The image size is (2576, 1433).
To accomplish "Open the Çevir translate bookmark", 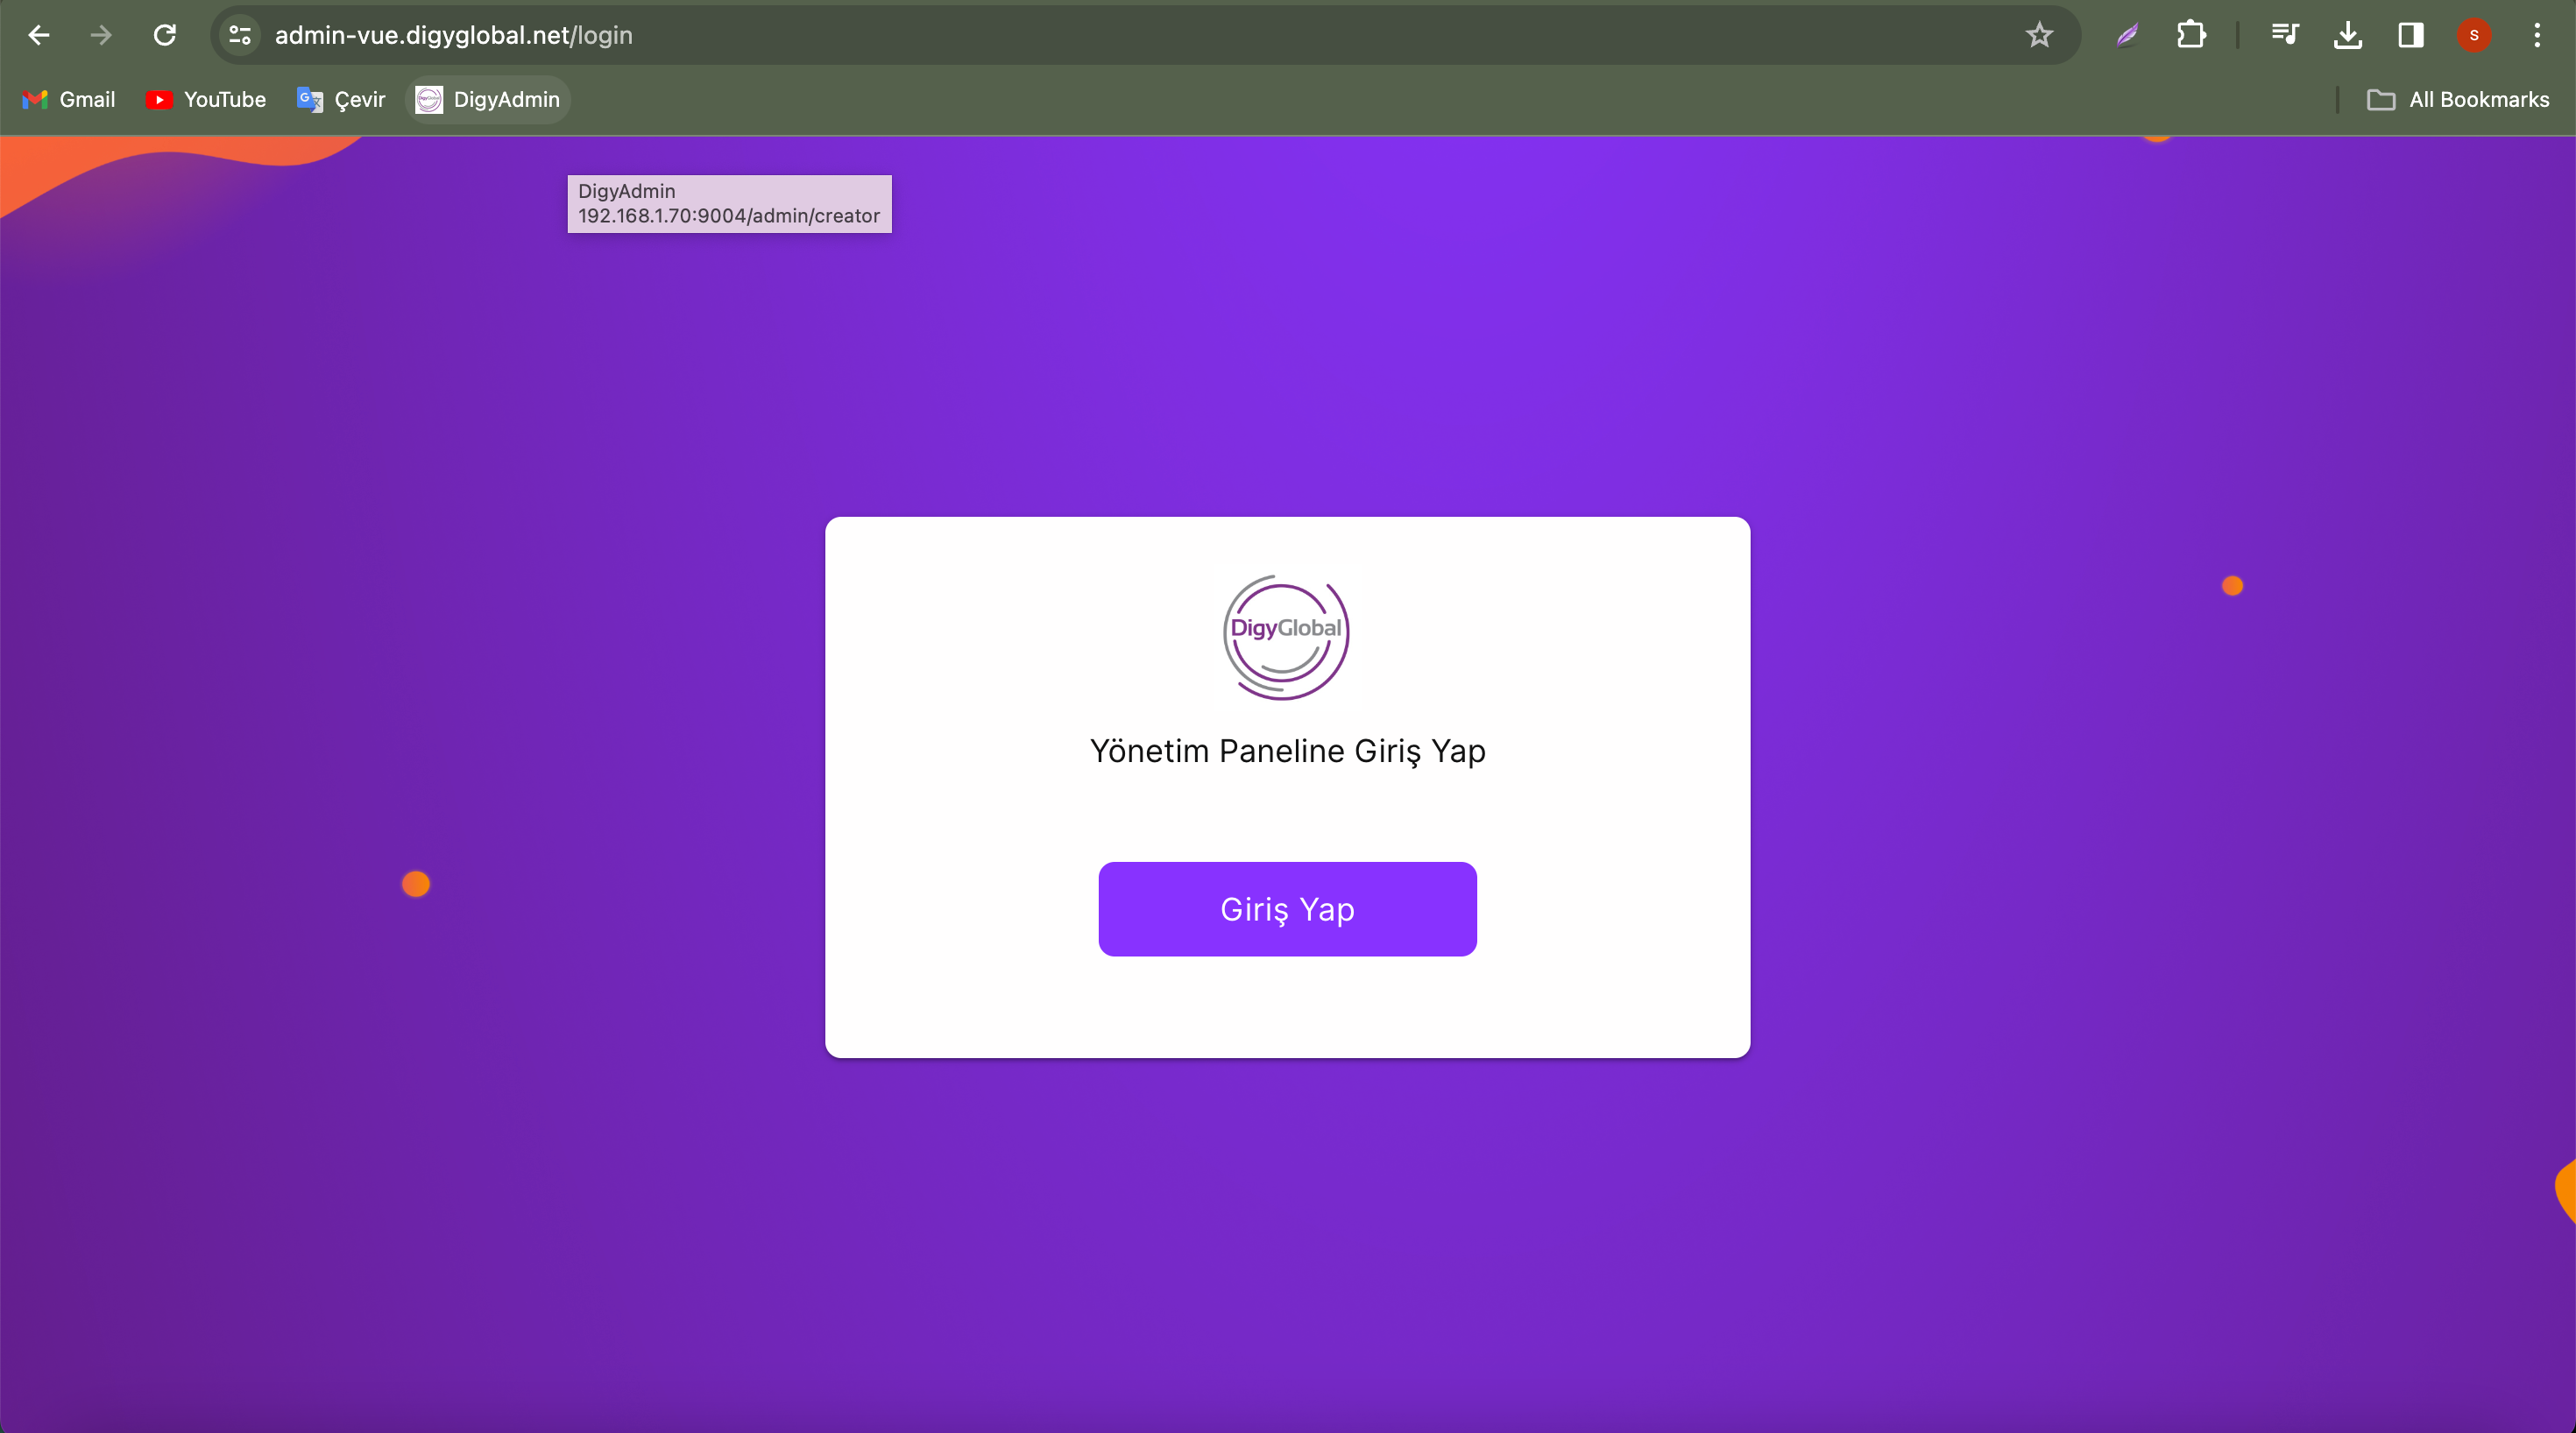I will (x=341, y=100).
